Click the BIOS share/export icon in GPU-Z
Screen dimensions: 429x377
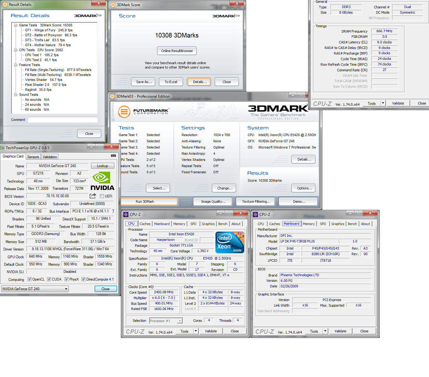93,196
